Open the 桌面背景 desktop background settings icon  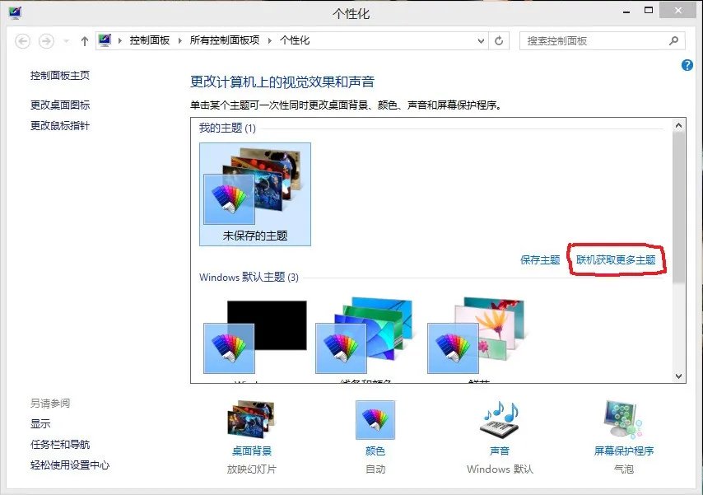tap(253, 420)
